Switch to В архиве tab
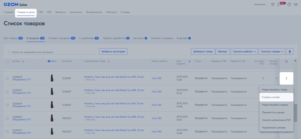 (184, 38)
